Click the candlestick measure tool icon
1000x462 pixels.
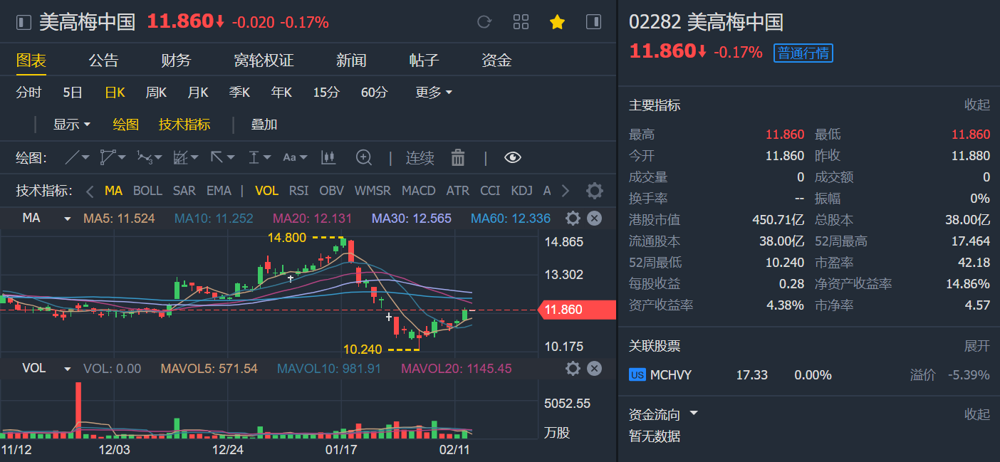point(328,157)
